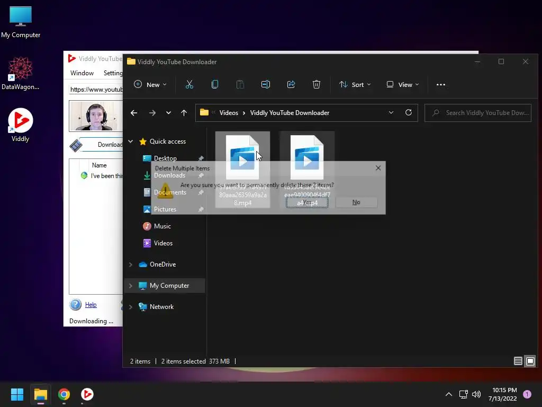Click the Copy icon in Explorer toolbar
Screen dimensions: 542x407
click(215, 84)
